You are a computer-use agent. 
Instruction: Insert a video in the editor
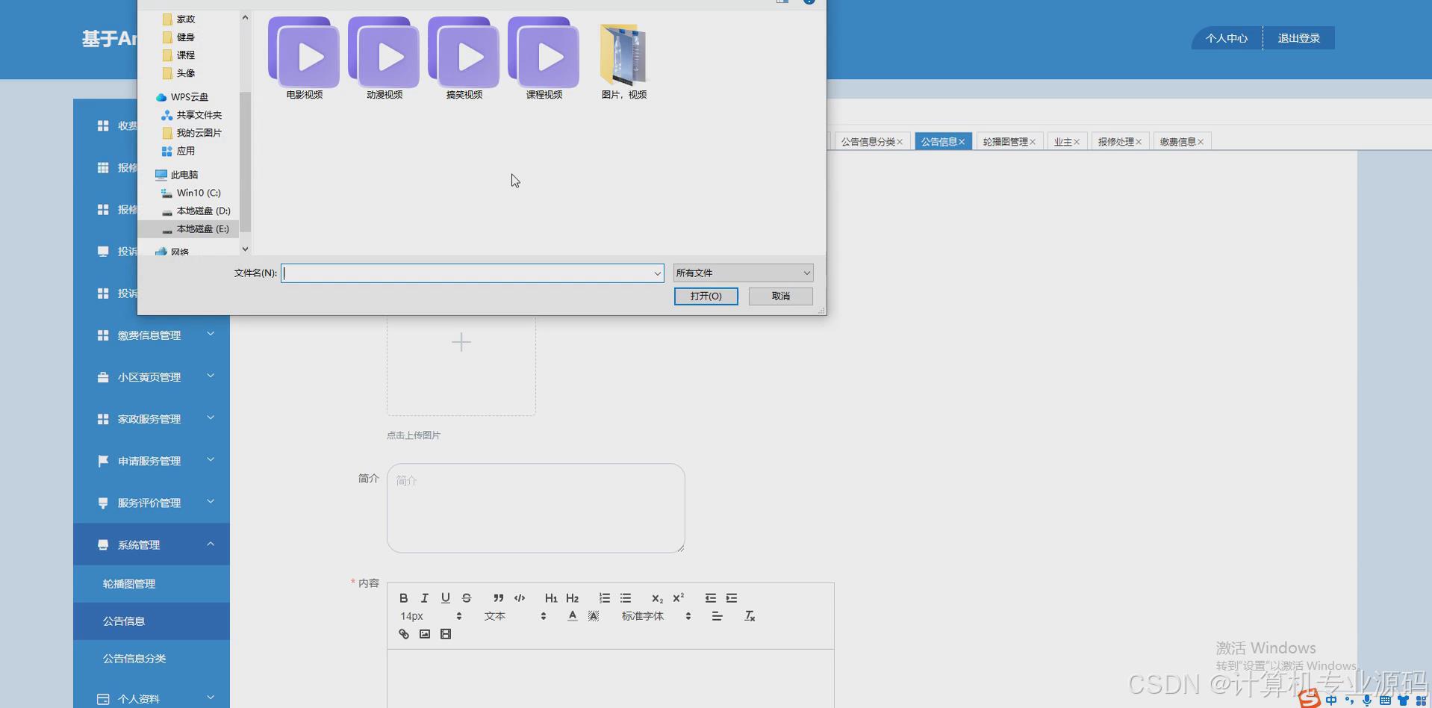click(x=445, y=634)
